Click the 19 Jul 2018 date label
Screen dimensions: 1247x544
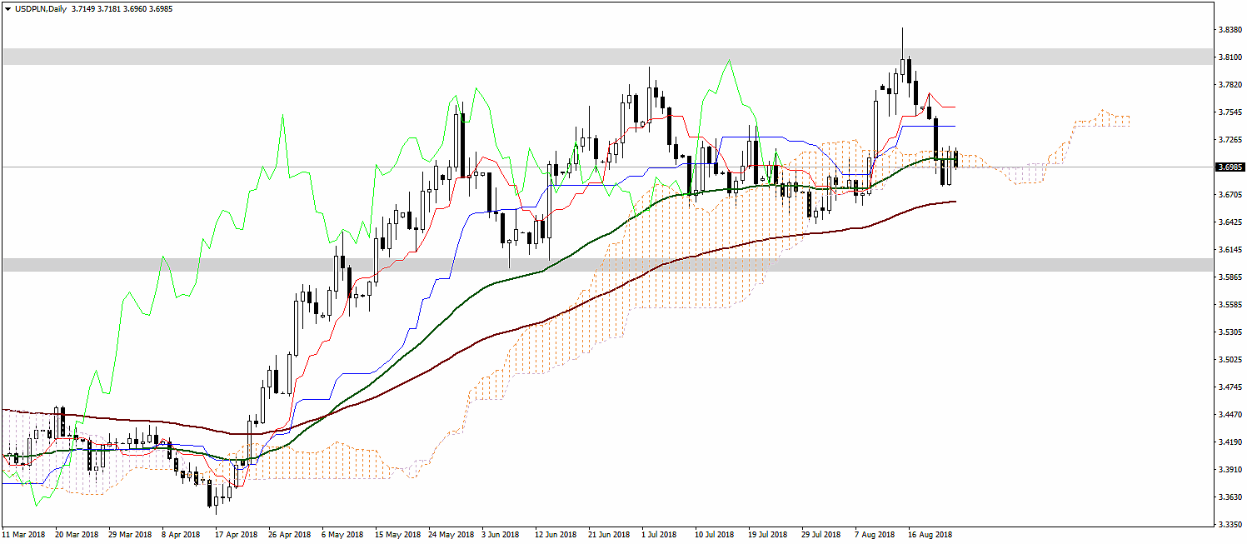coord(768,534)
